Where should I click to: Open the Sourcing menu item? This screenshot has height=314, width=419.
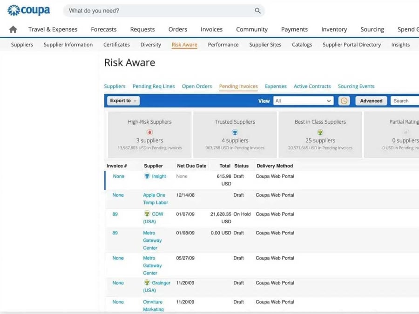click(372, 29)
